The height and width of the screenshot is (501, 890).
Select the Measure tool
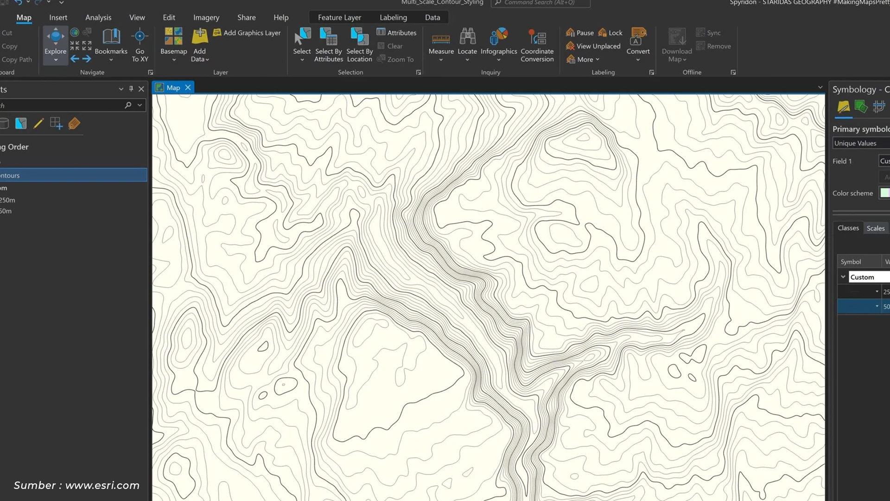pos(441,44)
